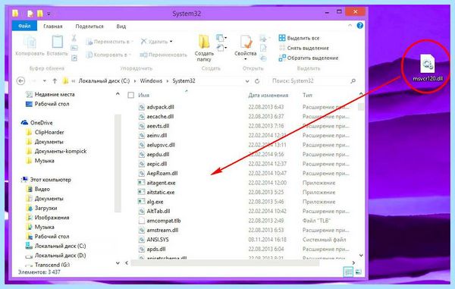Click Локальный диск (C:) in address bar
The width and height of the screenshot is (455, 289).
(x=104, y=81)
